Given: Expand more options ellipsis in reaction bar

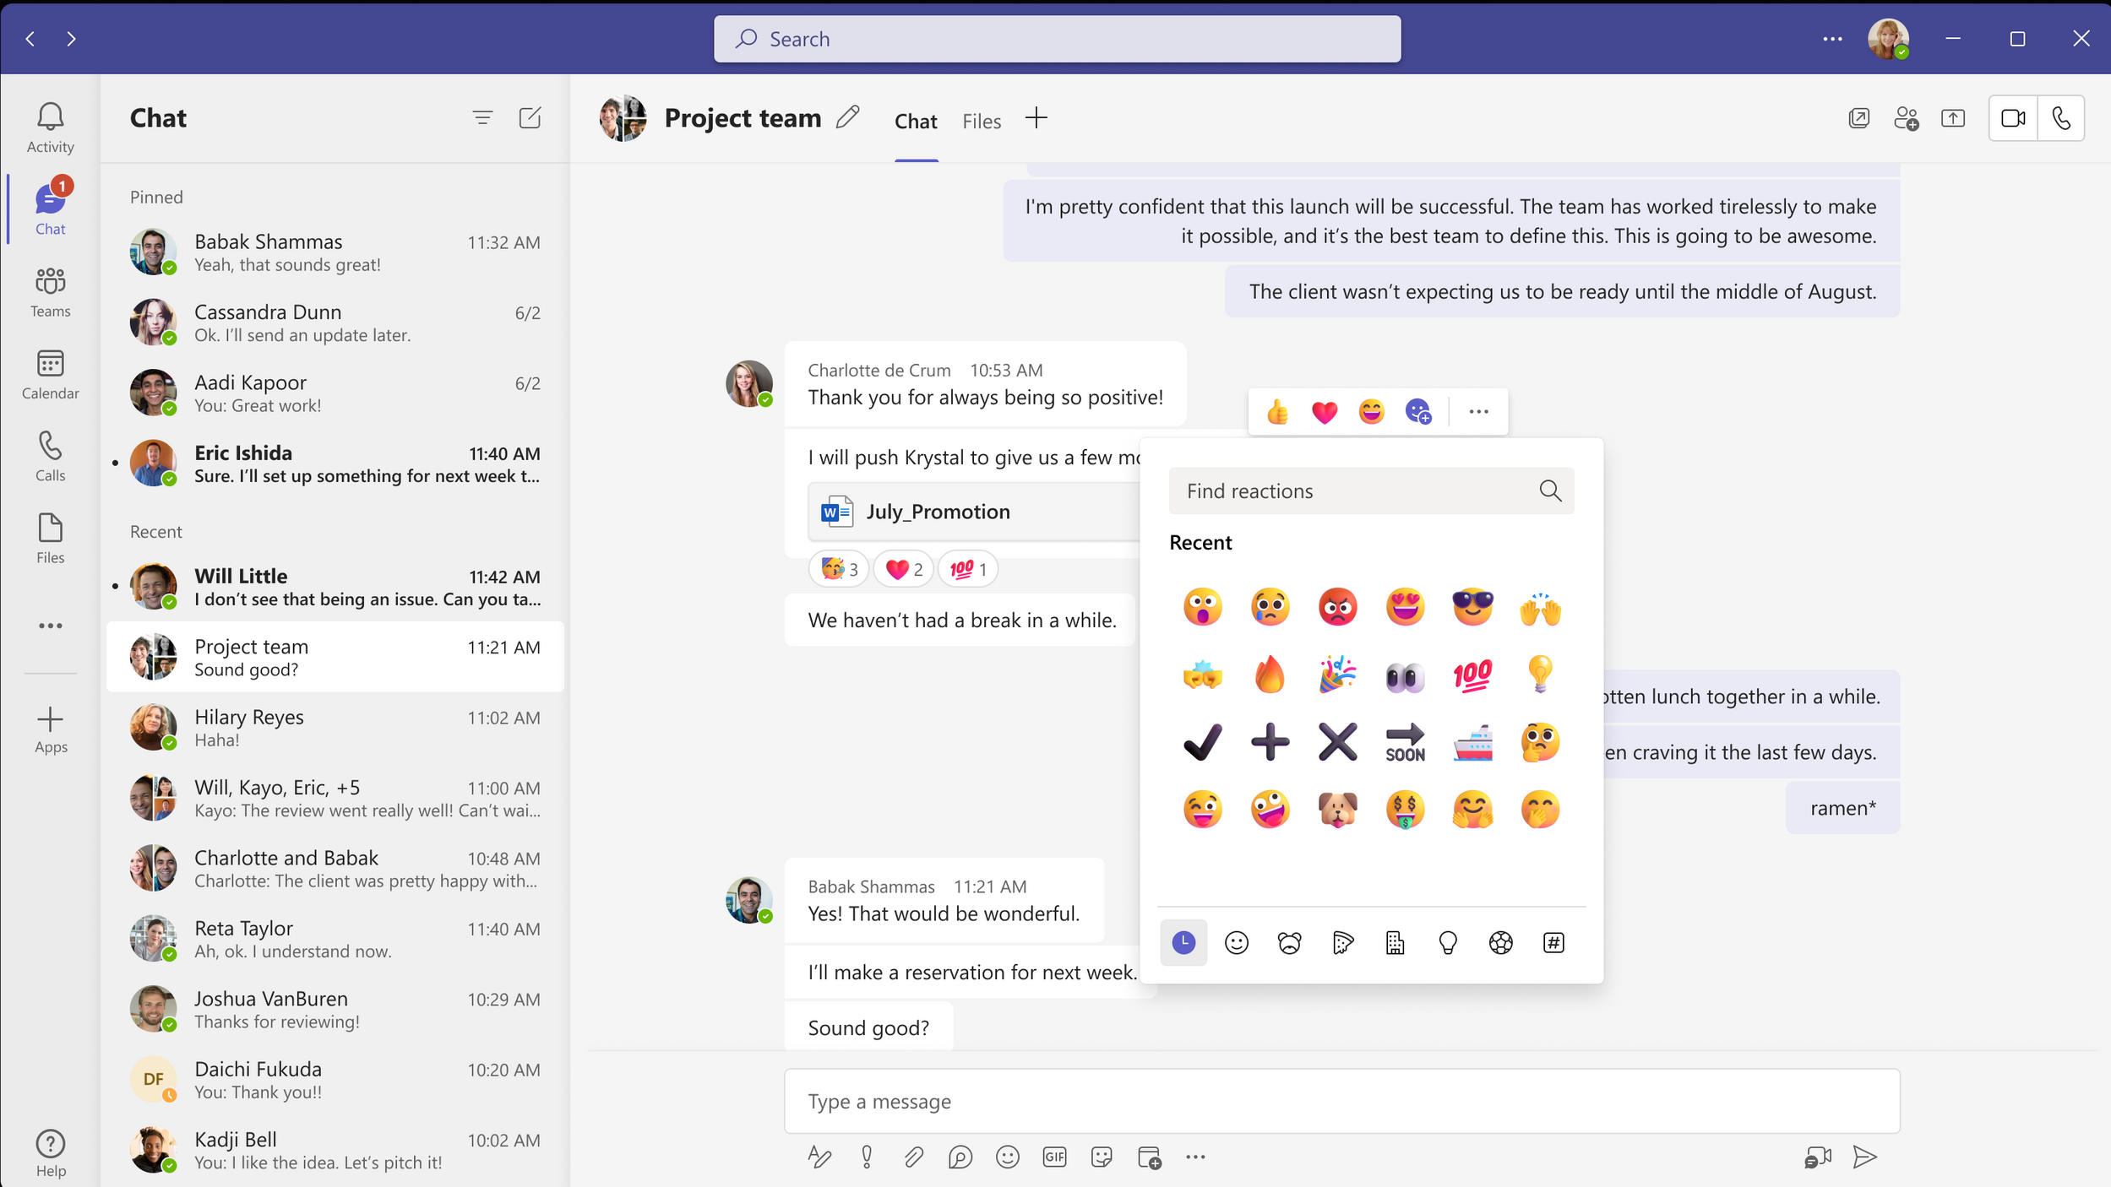Looking at the screenshot, I should coord(1478,411).
